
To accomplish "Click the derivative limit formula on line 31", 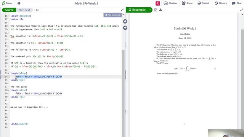I will (x=53, y=67).
